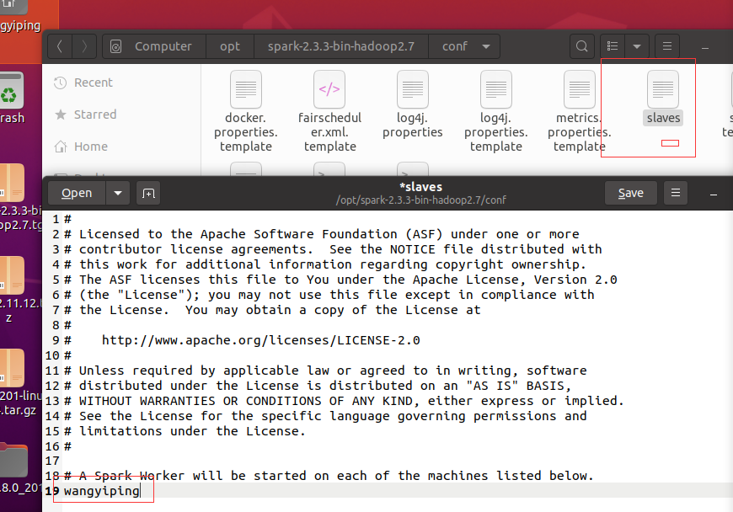Navigate to opt in the path bar
The height and width of the screenshot is (512, 733).
pos(229,46)
